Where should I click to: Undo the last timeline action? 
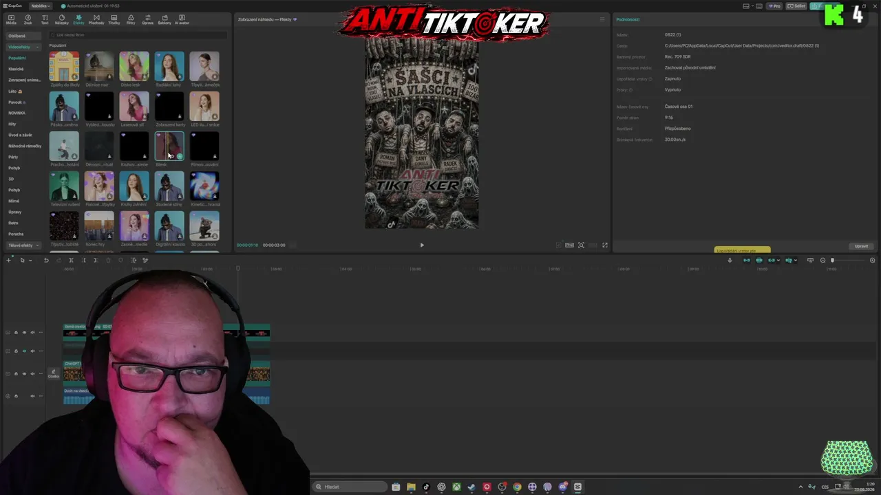pyautogui.click(x=46, y=261)
